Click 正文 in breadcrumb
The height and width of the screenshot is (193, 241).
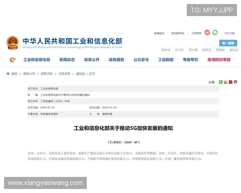click(92, 74)
